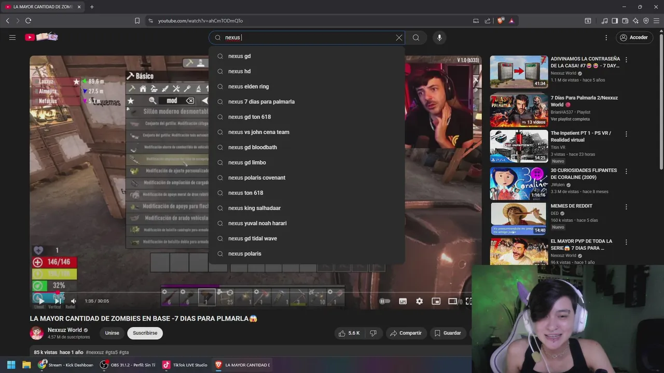Viewport: 664px width, 373px height.
Task: Open '7 Días Para Palmarla 2' playlist thumbnail
Action: (519, 111)
